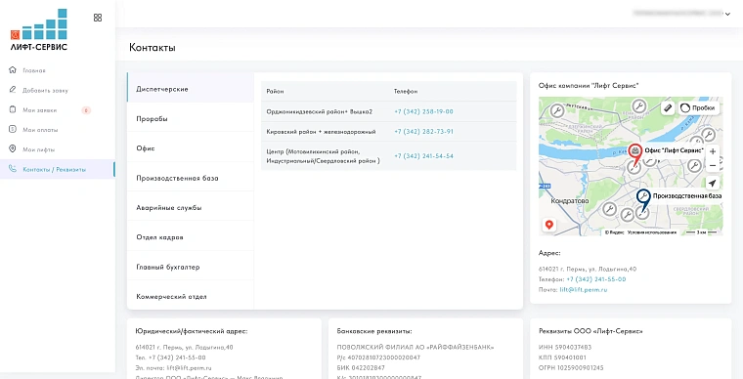The height and width of the screenshot is (379, 743).
Task: Click the clipboard icon beside Мои заявки
Action: pos(13,109)
